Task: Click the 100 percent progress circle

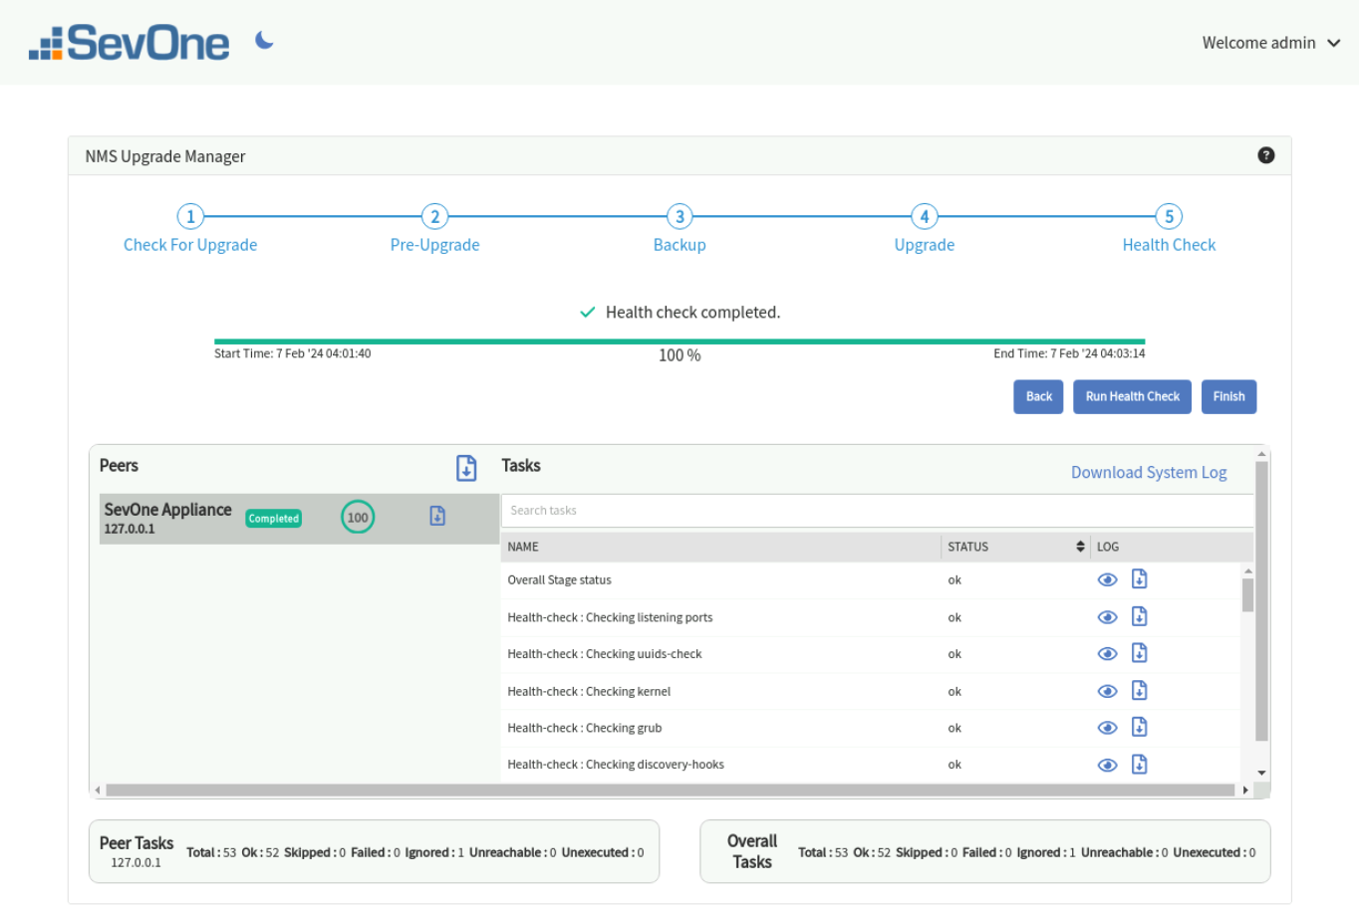Action: coord(358,517)
